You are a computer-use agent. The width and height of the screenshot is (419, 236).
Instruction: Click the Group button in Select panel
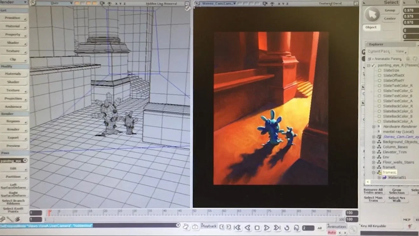390,10
